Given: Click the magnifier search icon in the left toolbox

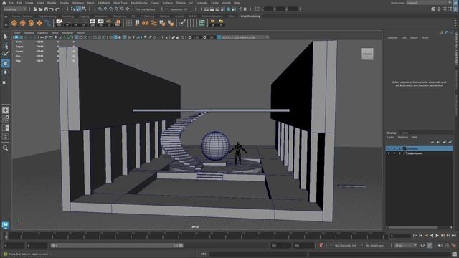Looking at the screenshot, I should [6, 148].
